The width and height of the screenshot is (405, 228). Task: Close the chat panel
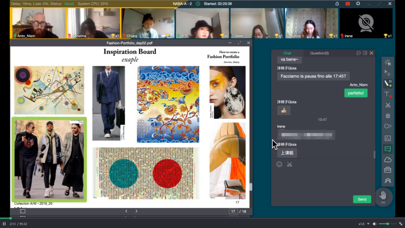(x=371, y=53)
